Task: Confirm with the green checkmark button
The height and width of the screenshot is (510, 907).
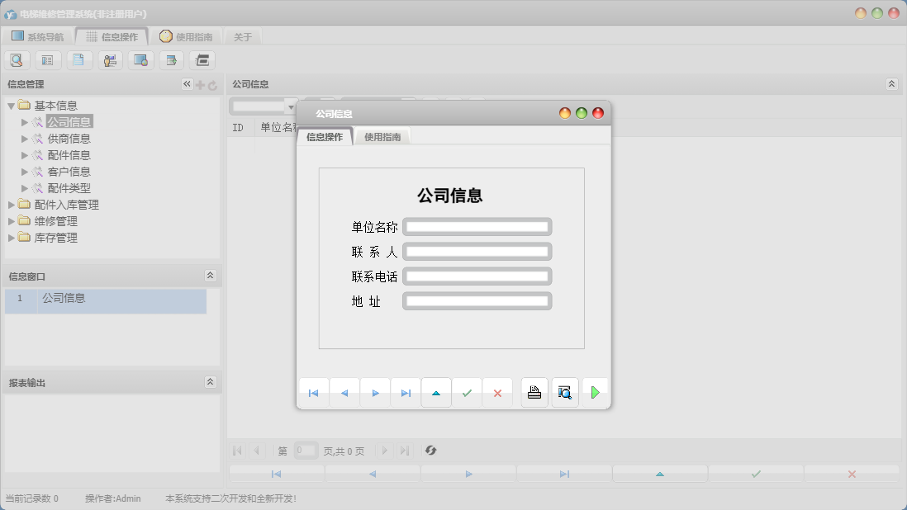Action: 467,393
